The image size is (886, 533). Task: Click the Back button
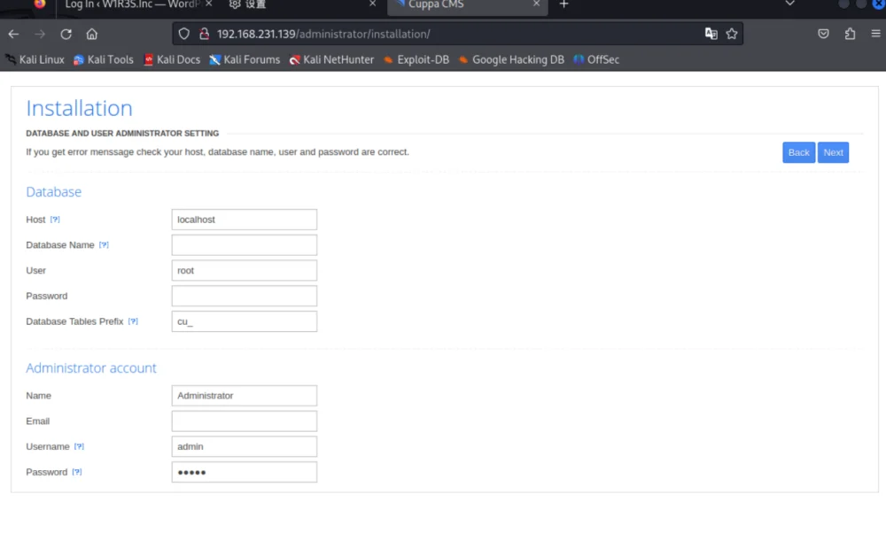coord(798,152)
